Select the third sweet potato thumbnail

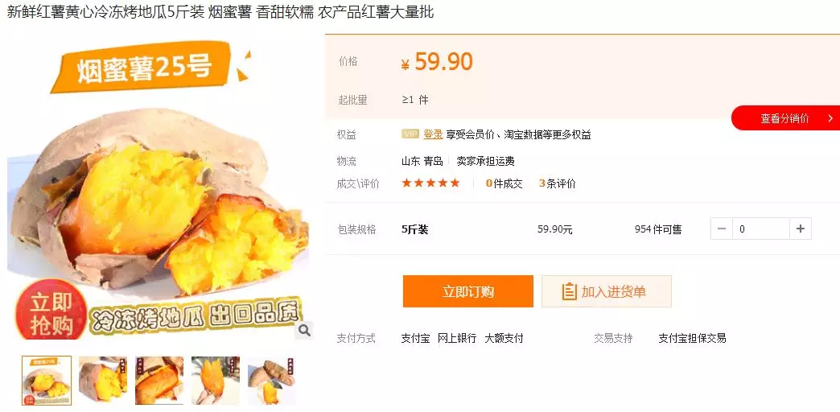point(159,381)
